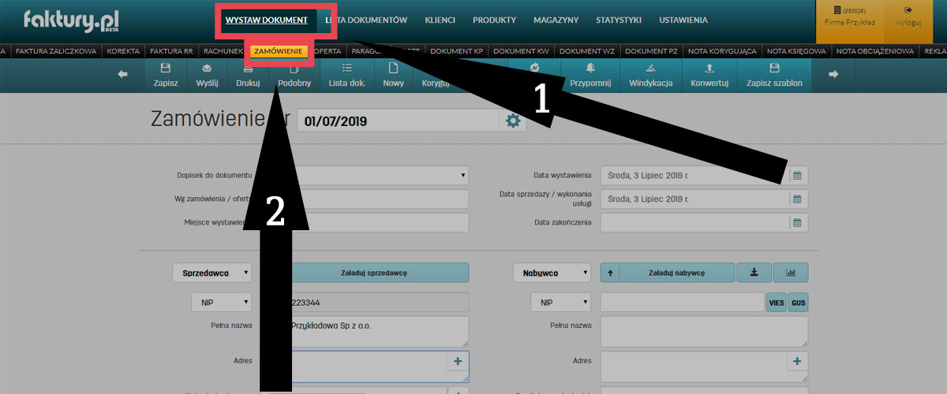947x394 pixels.
Task: Verify the buyer NIP with the VIES button
Action: pyautogui.click(x=777, y=303)
